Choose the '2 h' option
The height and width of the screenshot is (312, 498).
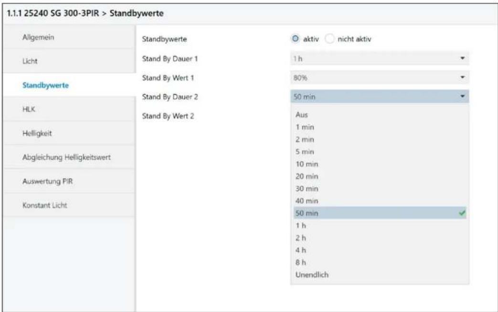380,238
